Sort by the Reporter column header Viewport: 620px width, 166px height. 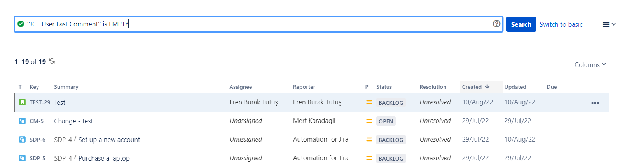point(304,87)
